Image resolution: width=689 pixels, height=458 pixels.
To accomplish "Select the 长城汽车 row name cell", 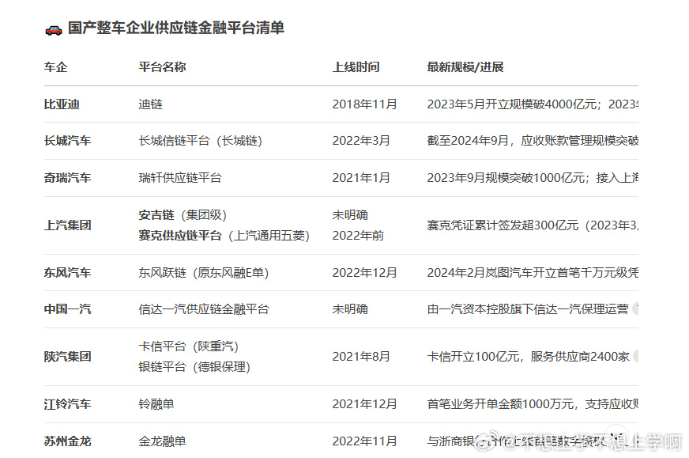I will (68, 141).
